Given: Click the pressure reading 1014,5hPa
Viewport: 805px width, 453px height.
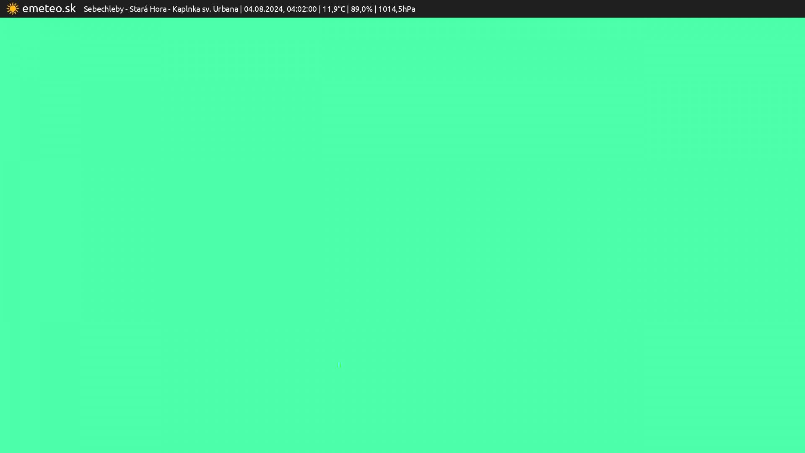Looking at the screenshot, I should tap(396, 9).
